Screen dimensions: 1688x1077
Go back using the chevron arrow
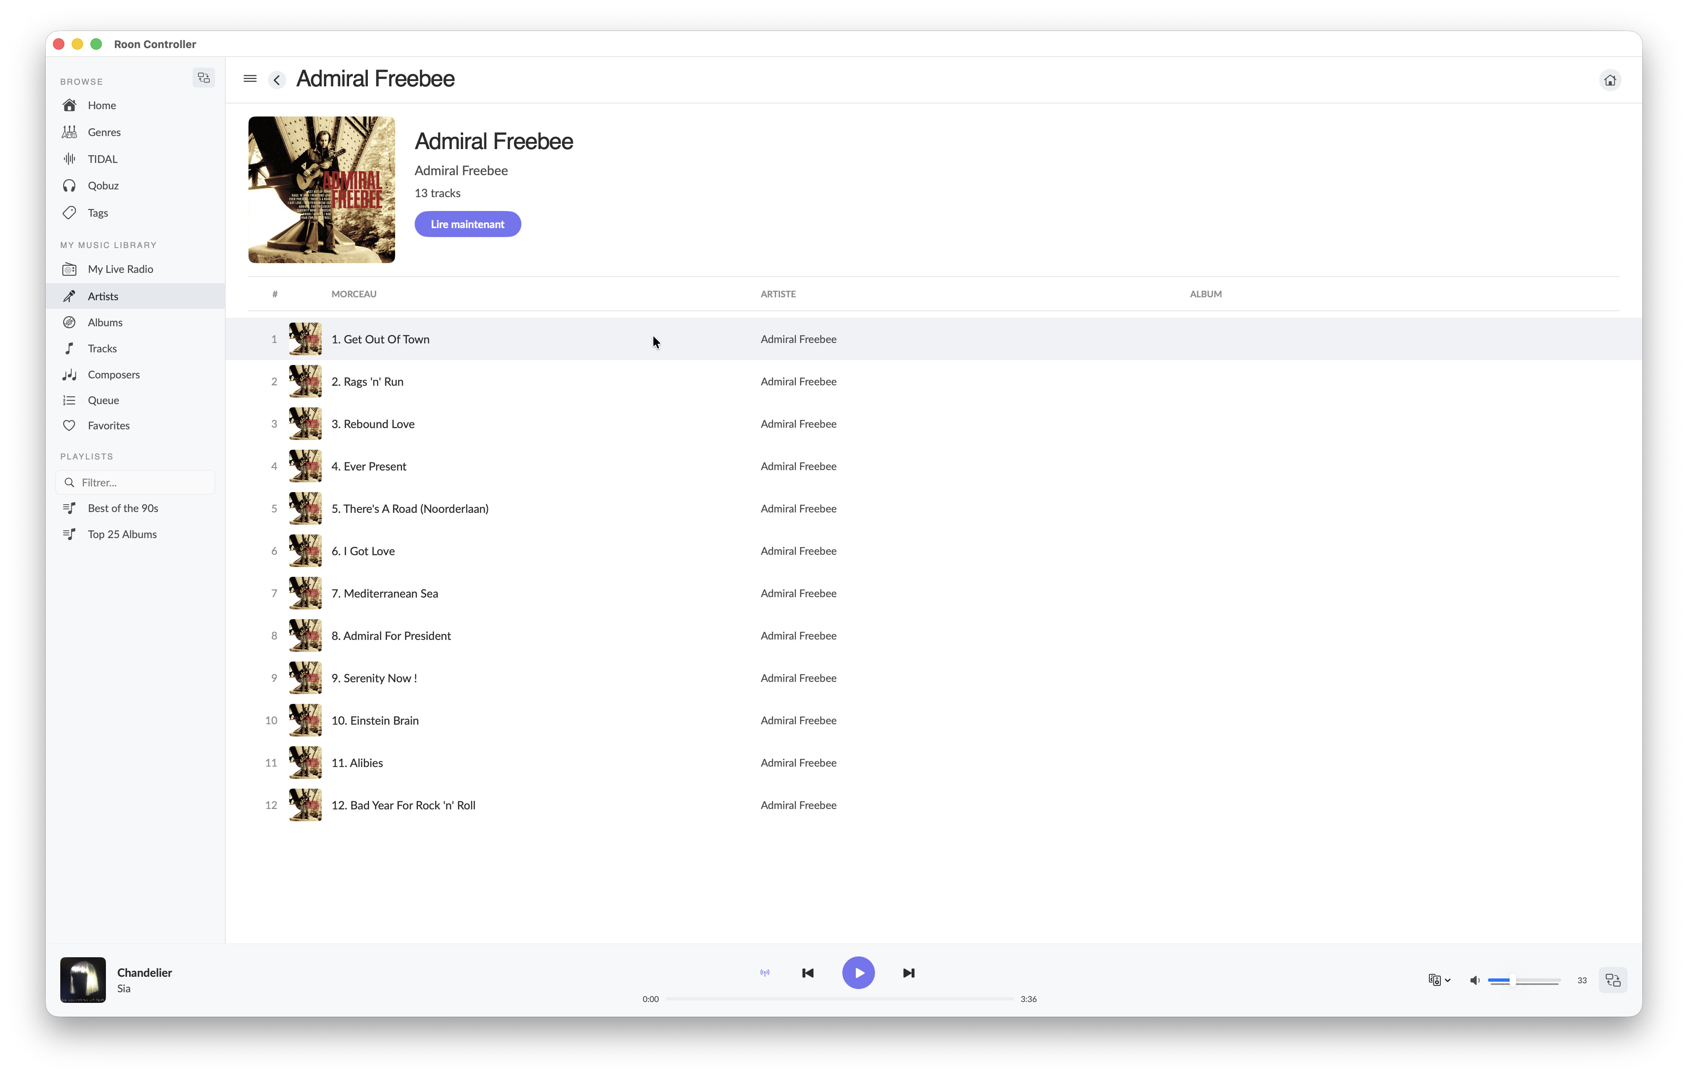pyautogui.click(x=277, y=80)
